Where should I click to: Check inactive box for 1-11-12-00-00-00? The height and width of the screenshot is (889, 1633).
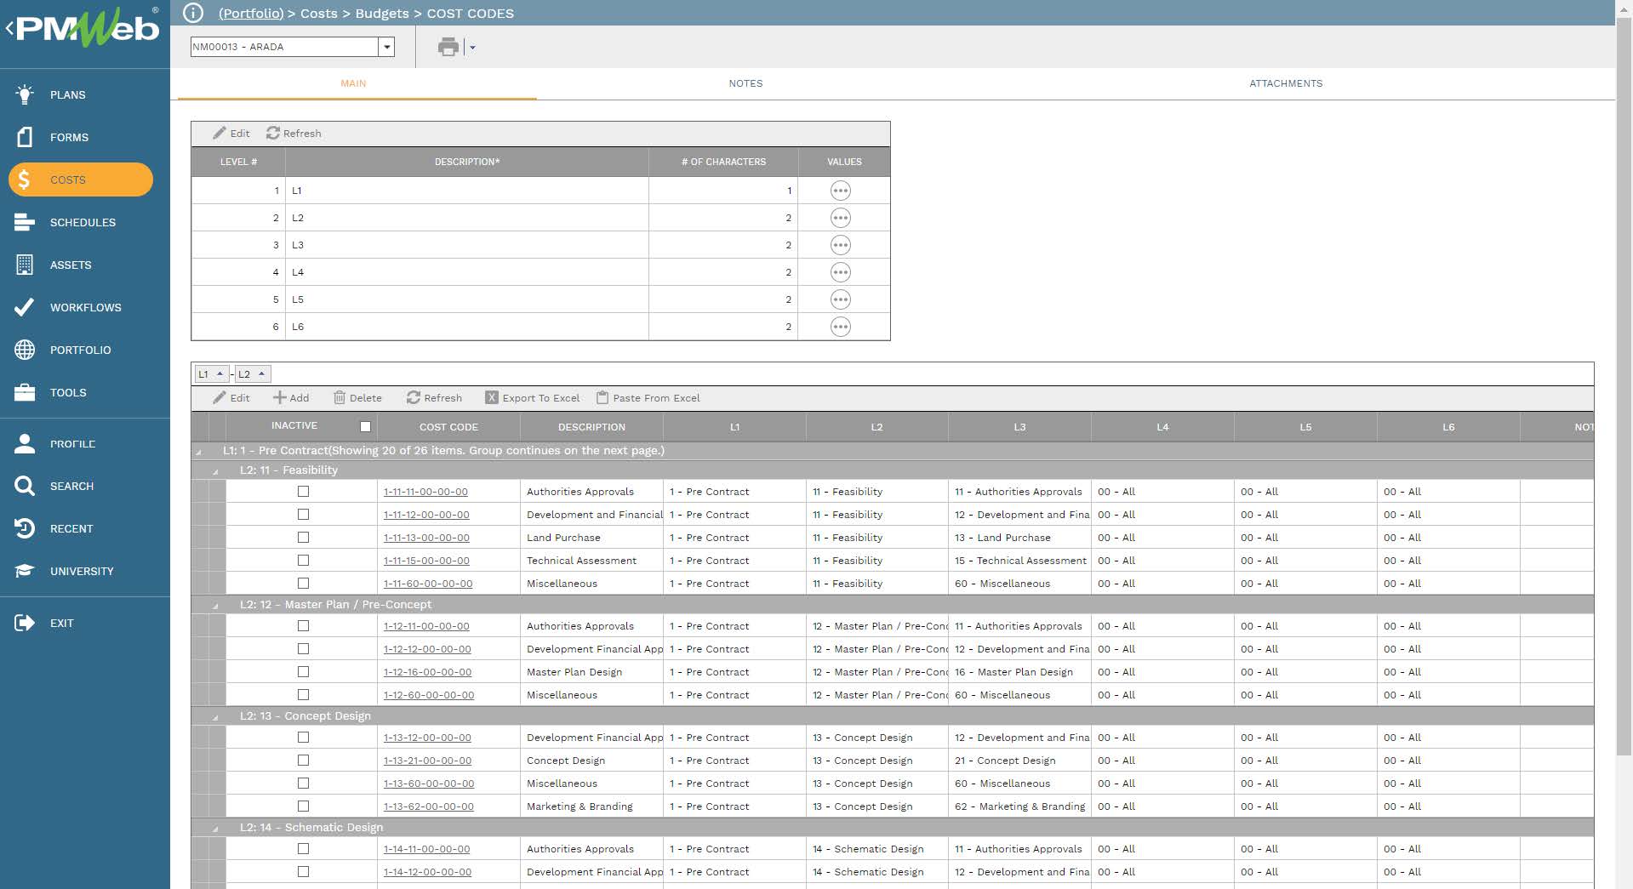303,515
